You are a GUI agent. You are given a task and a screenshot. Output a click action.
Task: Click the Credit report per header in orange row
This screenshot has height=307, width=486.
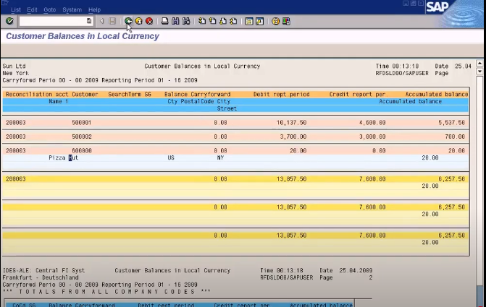tap(357, 95)
